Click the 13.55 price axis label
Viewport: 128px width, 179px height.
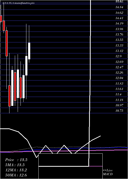point(119,40)
